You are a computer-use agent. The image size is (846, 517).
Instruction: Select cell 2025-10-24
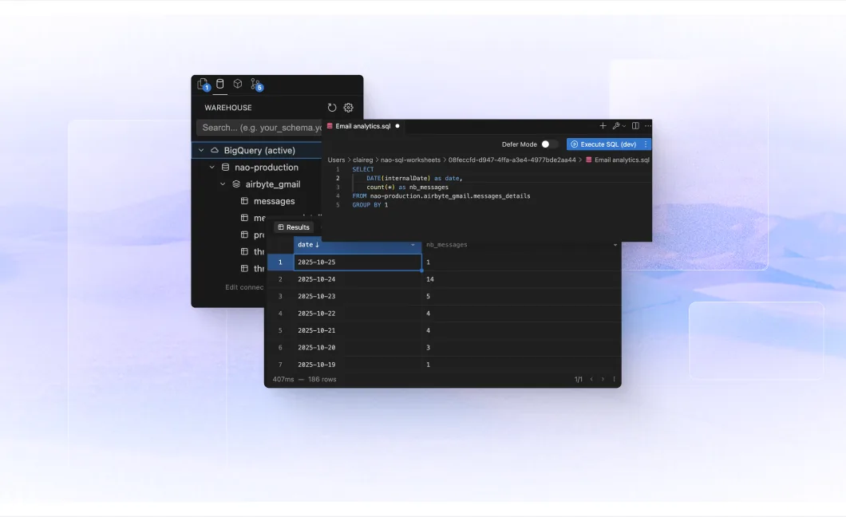coord(358,279)
